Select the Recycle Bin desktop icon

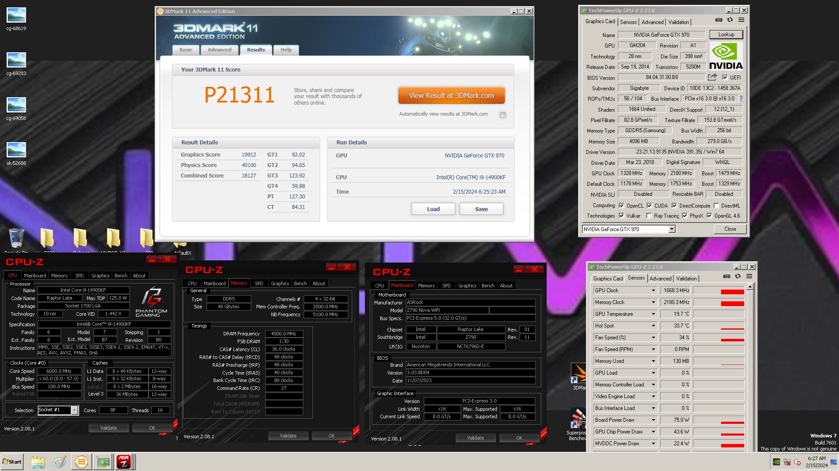pyautogui.click(x=16, y=239)
